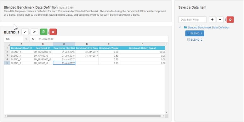Select row 5 header

(7, 63)
